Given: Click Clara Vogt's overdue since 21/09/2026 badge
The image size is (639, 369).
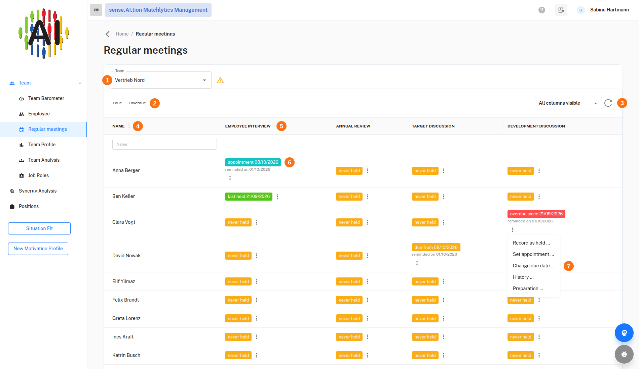Looking at the screenshot, I should point(536,214).
